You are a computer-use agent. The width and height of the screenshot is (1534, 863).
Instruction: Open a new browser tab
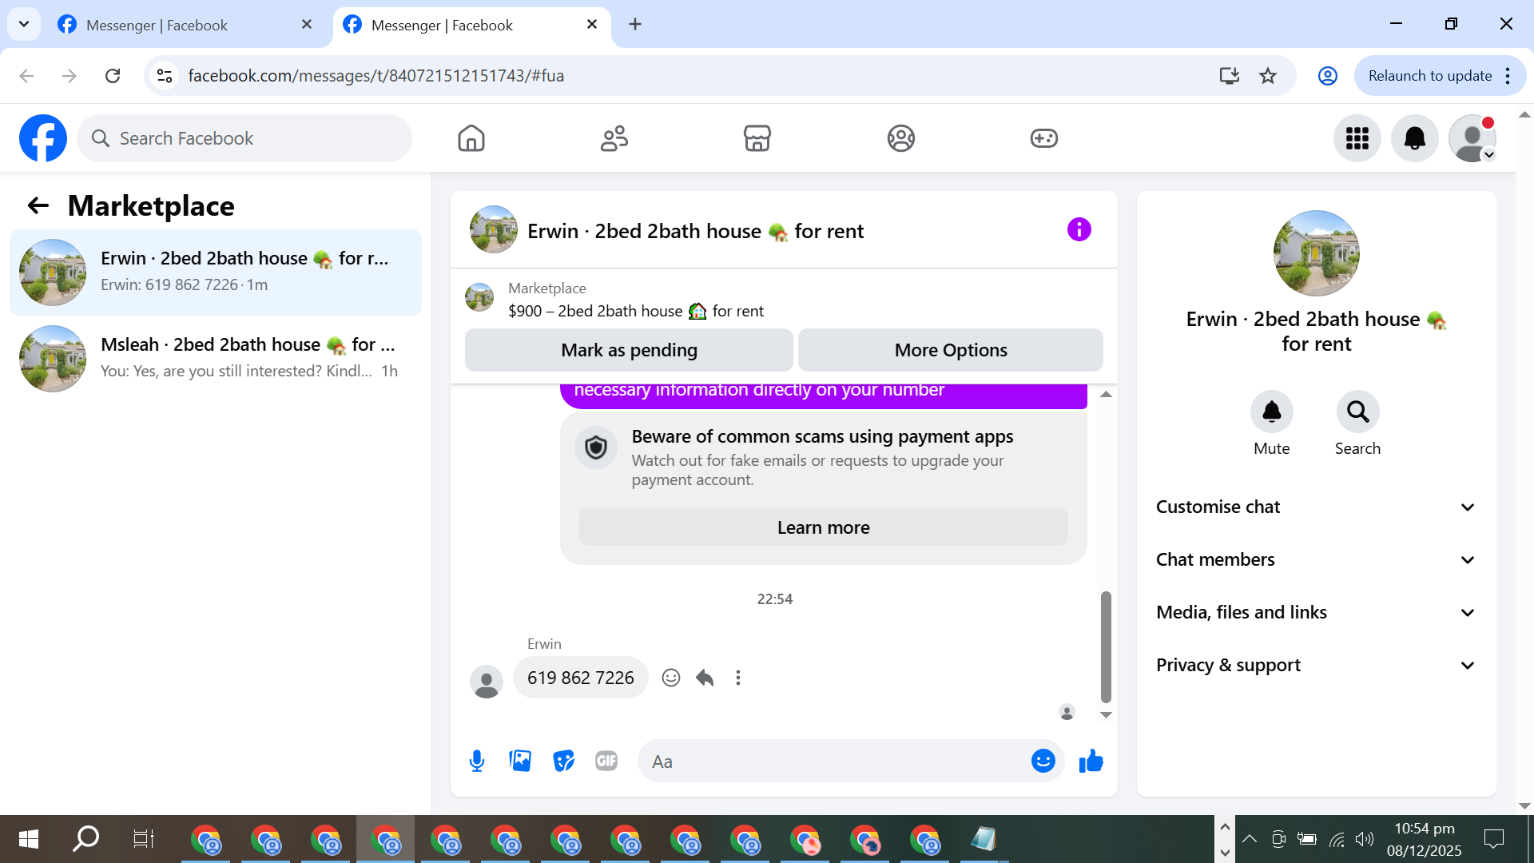click(635, 25)
